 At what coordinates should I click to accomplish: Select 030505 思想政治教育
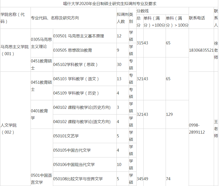[72, 50]
